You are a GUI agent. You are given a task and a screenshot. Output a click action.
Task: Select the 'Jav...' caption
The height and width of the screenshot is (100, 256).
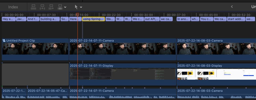(x=21, y=19)
